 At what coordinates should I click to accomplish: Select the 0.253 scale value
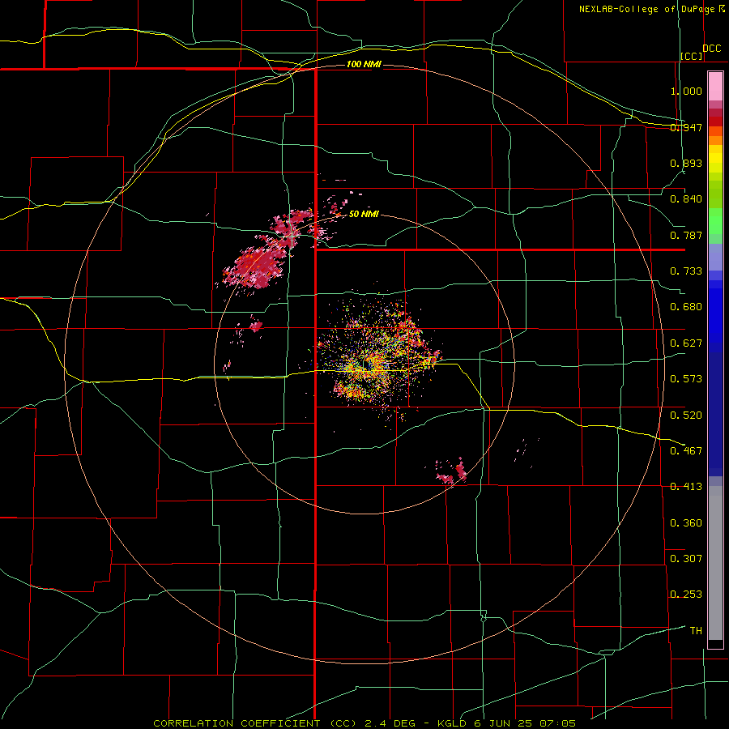686,595
